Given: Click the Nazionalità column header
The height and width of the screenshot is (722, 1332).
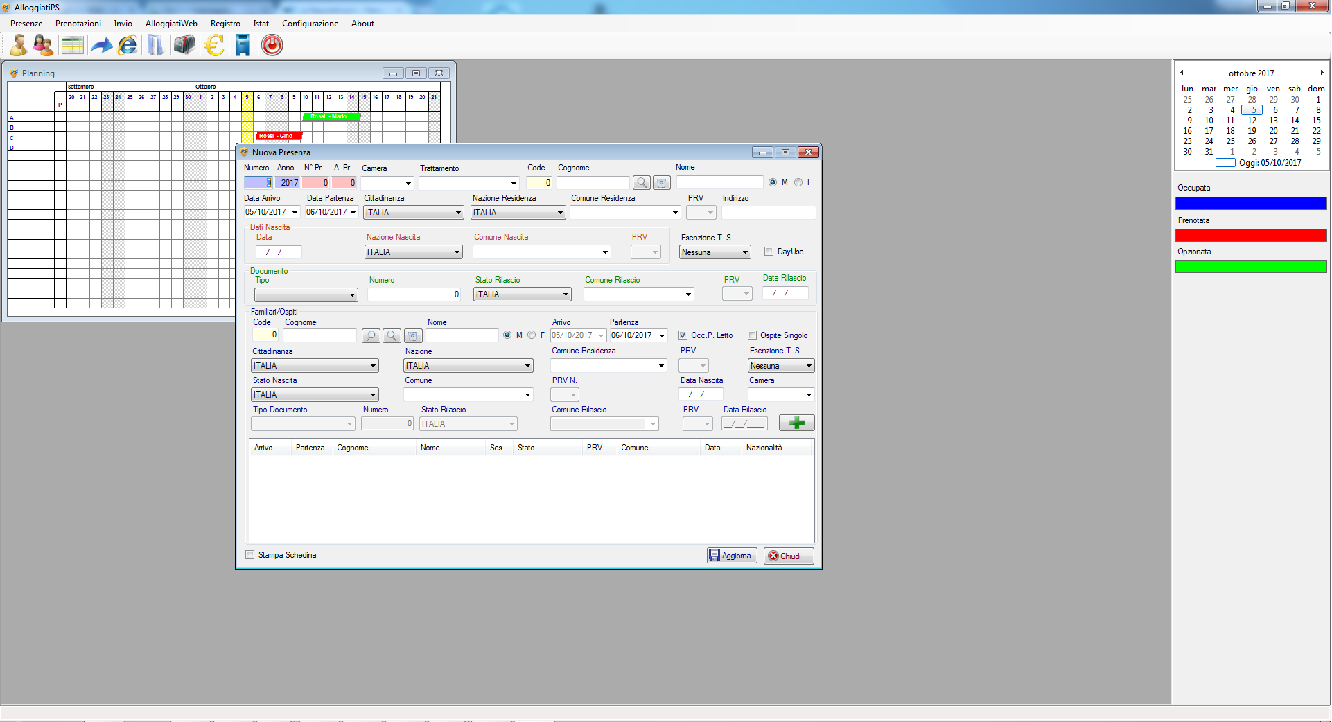Looking at the screenshot, I should coord(776,448).
